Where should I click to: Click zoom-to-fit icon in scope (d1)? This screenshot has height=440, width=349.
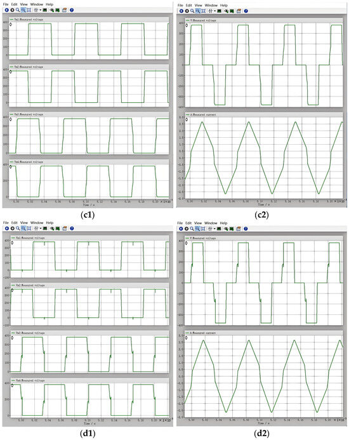pyautogui.click(x=29, y=229)
